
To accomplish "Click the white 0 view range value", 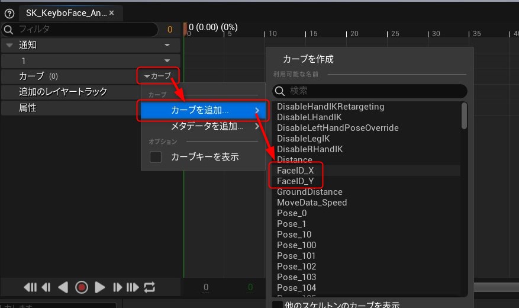I will [206, 287].
